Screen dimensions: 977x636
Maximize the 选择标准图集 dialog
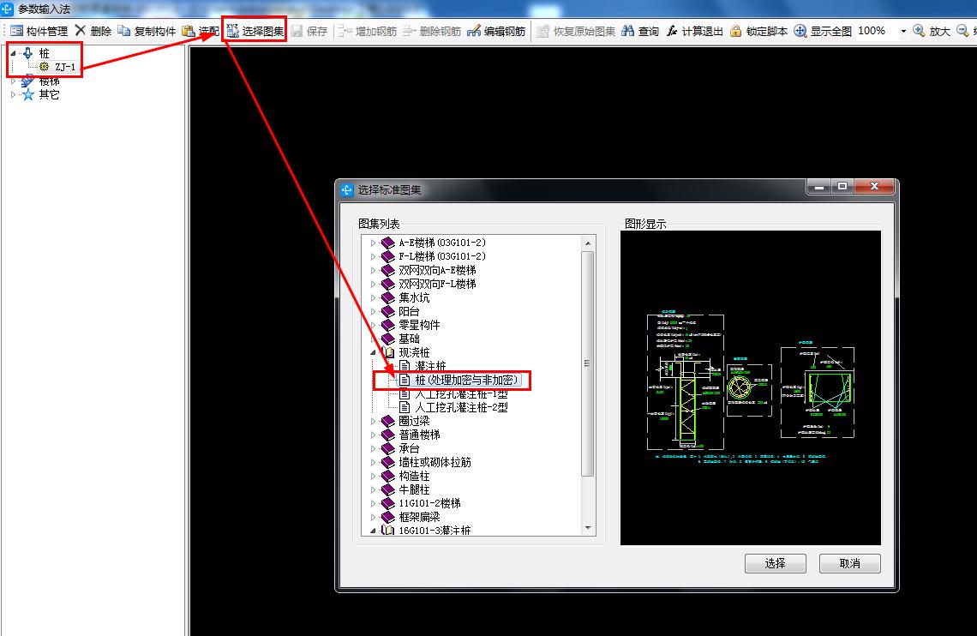point(842,186)
